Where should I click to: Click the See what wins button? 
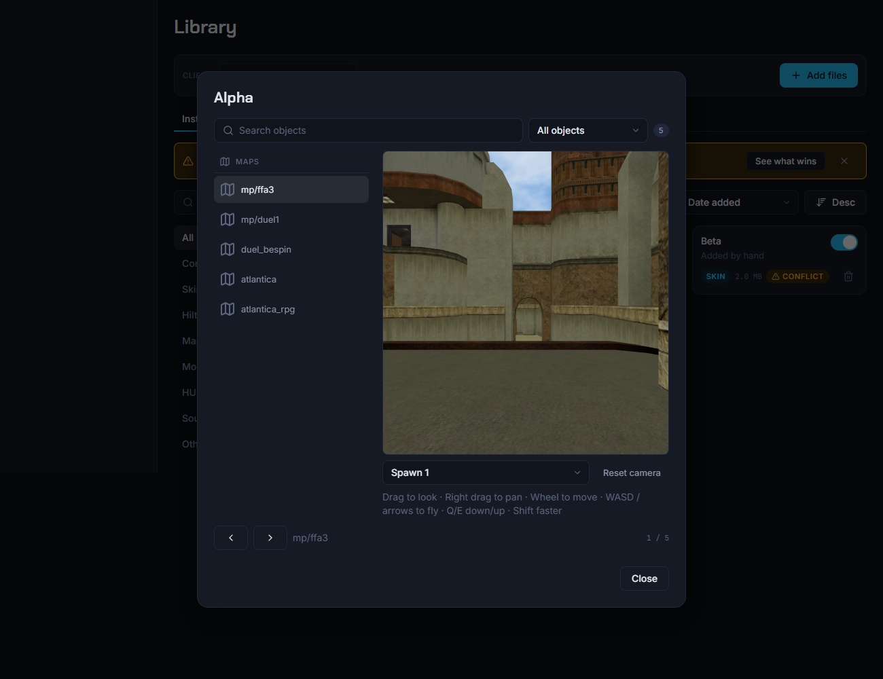tap(786, 161)
